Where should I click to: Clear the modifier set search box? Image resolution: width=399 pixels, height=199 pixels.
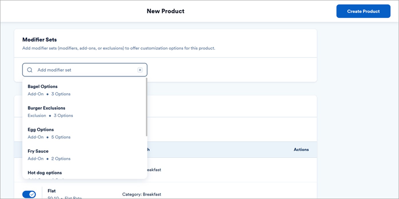[140, 70]
